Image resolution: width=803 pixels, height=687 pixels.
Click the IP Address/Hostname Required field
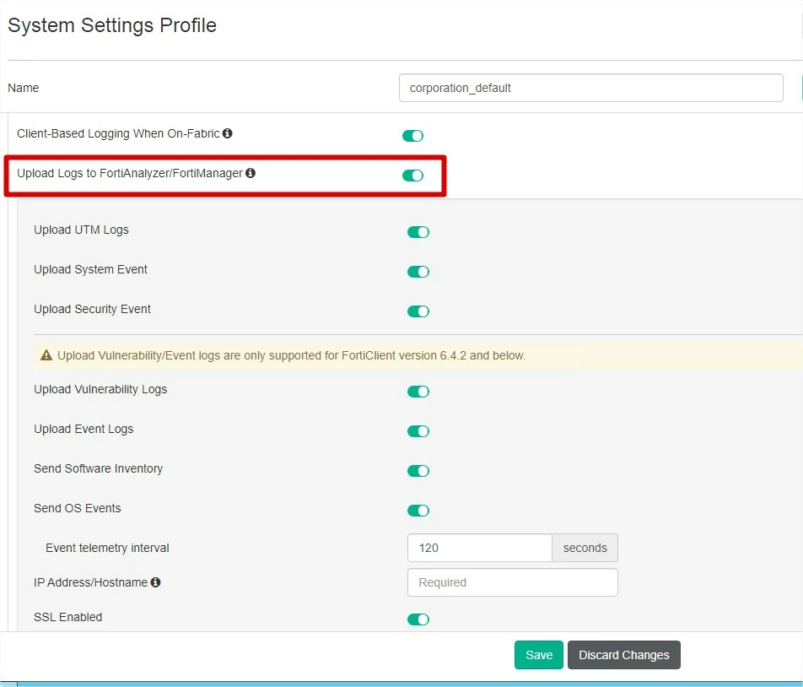[x=513, y=582]
